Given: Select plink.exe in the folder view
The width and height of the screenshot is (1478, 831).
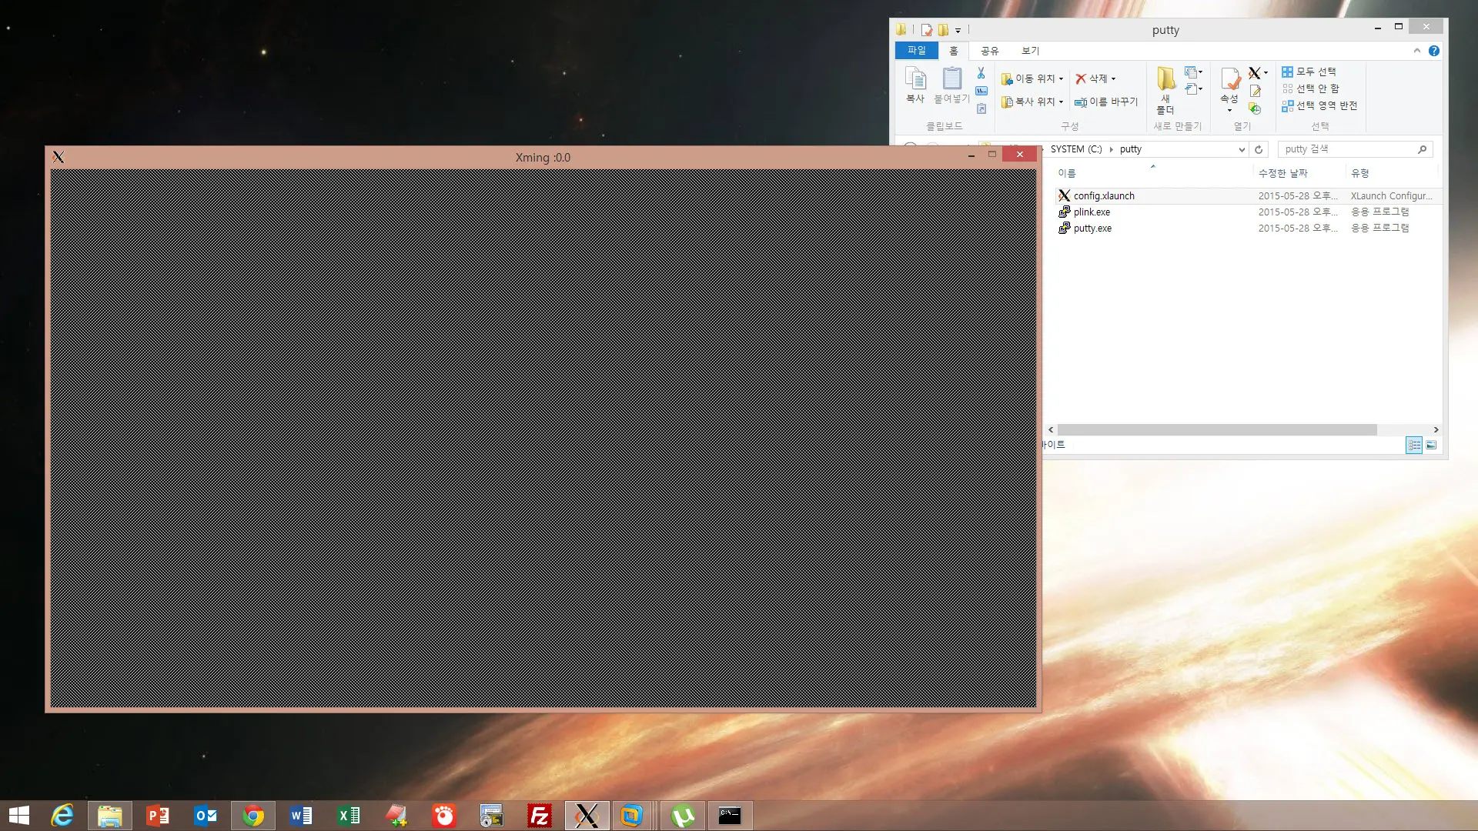Looking at the screenshot, I should pos(1092,212).
